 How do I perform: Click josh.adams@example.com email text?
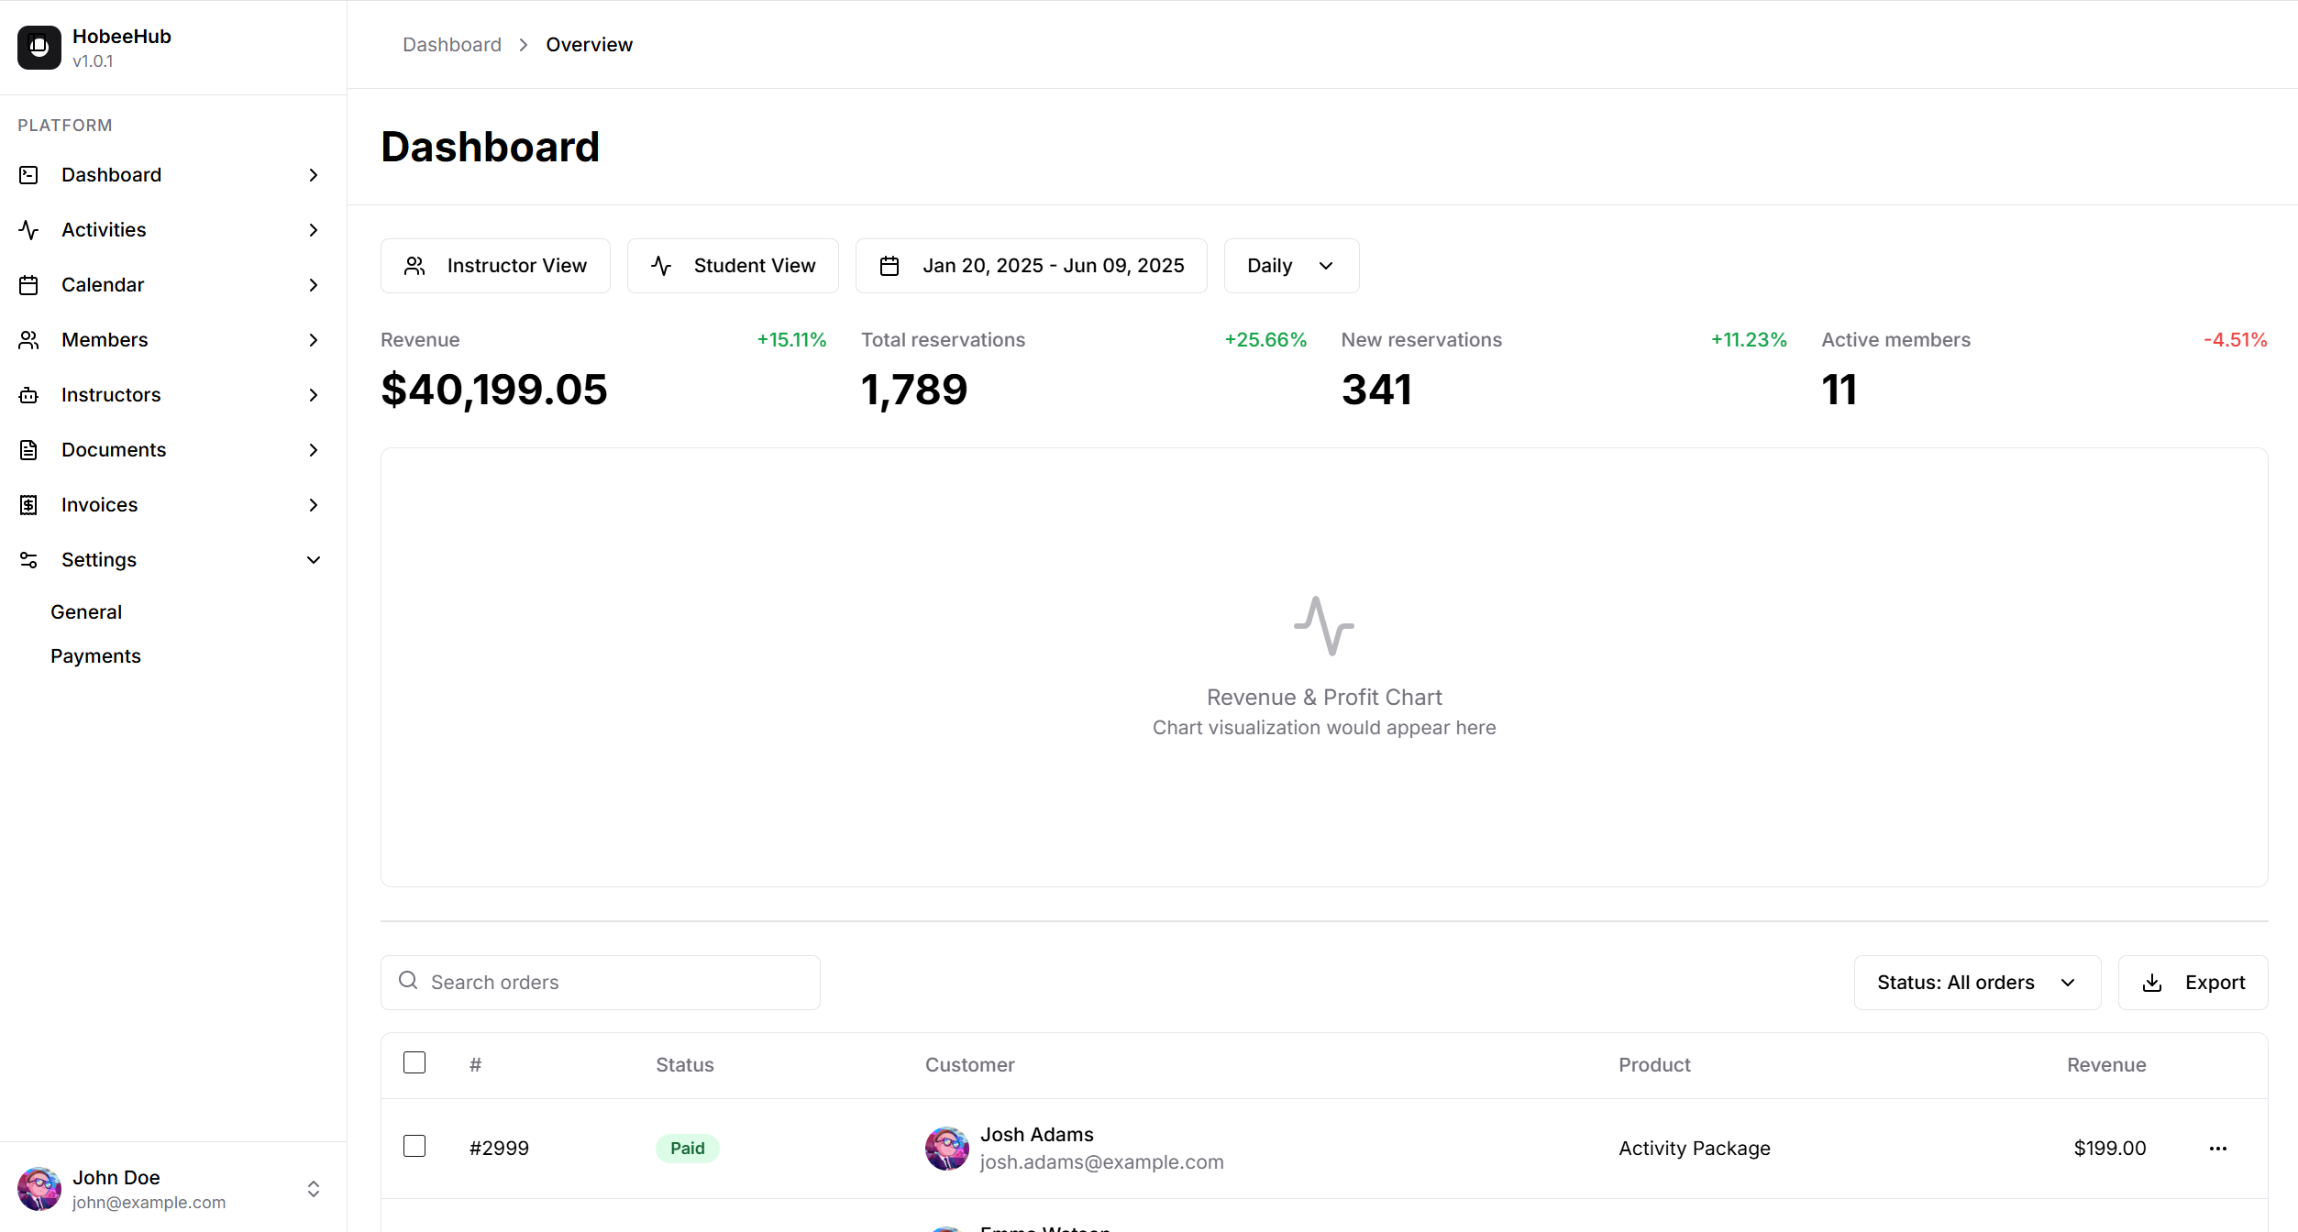[x=1102, y=1162]
